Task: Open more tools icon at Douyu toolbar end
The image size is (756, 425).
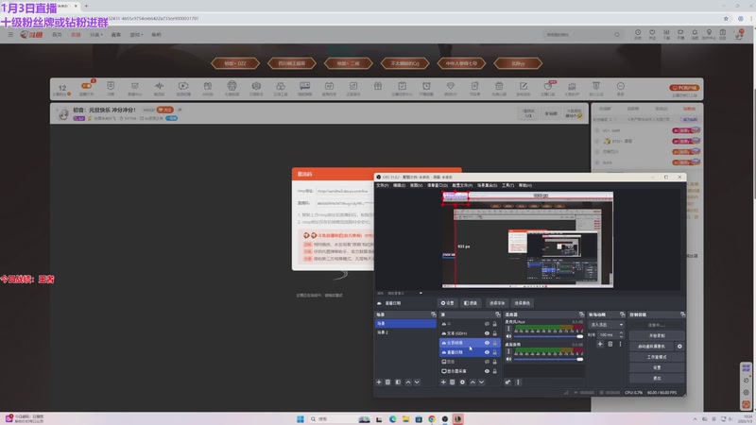Action: coord(621,88)
